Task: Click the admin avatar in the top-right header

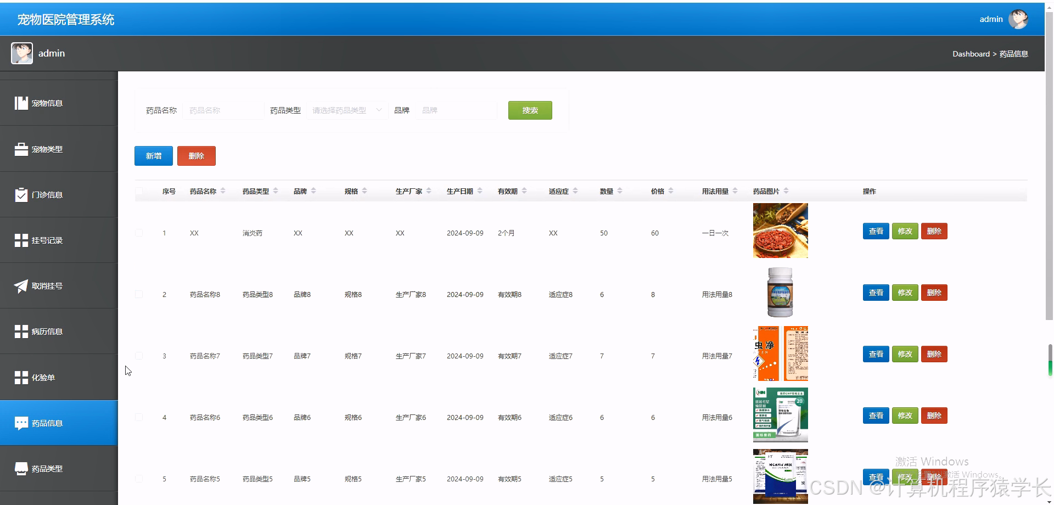Action: [x=1018, y=19]
